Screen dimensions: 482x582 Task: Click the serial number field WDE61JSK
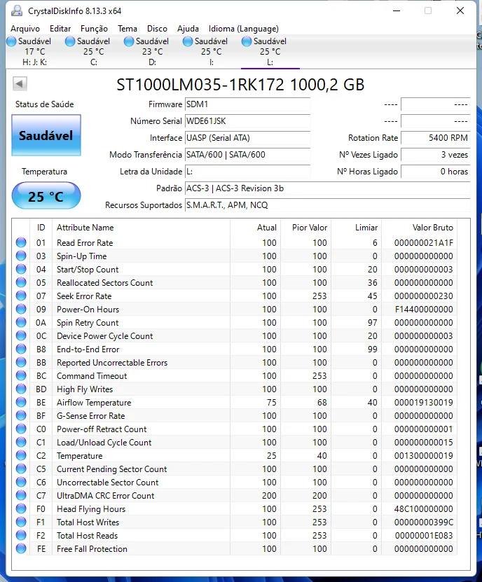(x=248, y=121)
